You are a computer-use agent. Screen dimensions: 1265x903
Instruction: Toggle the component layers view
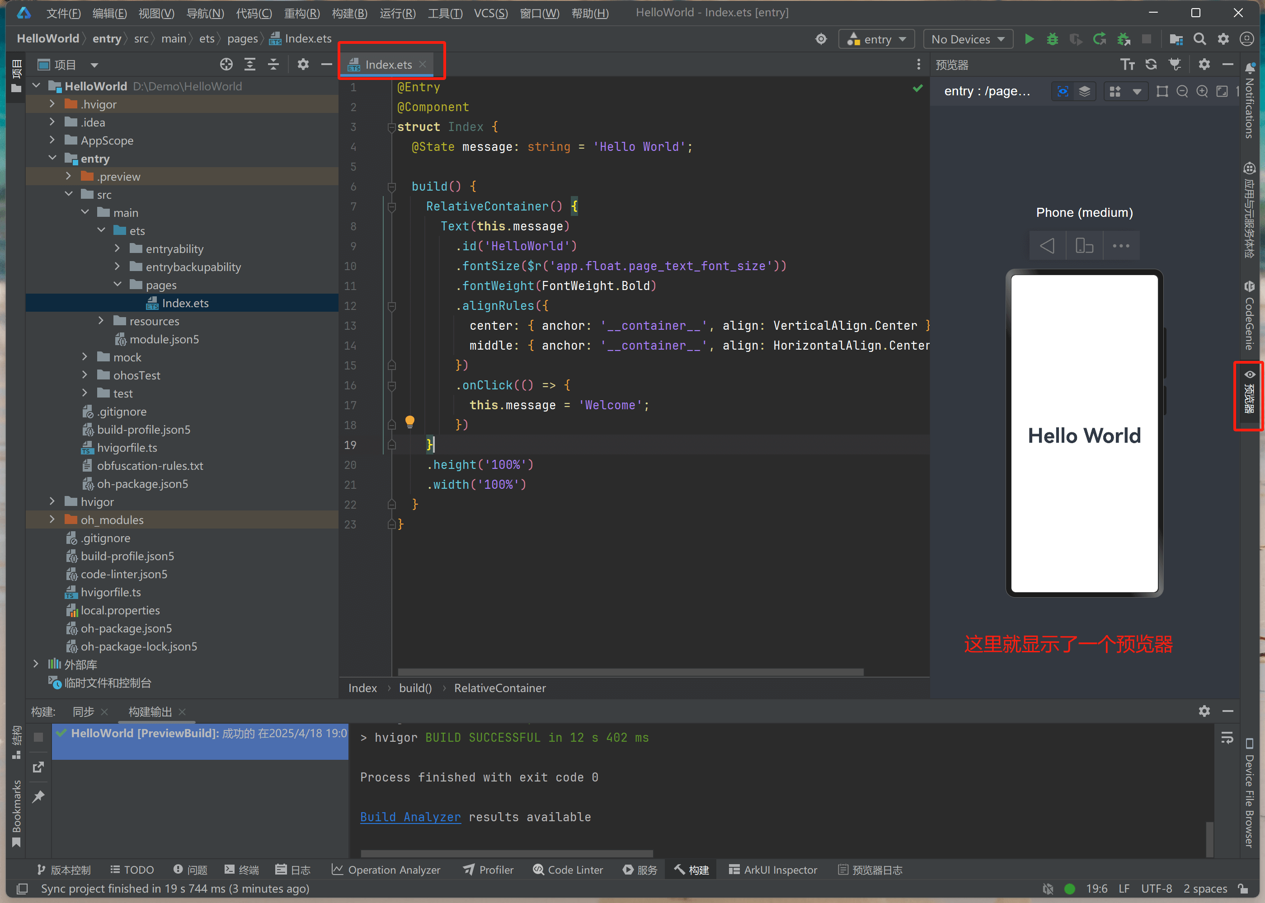[x=1084, y=91]
